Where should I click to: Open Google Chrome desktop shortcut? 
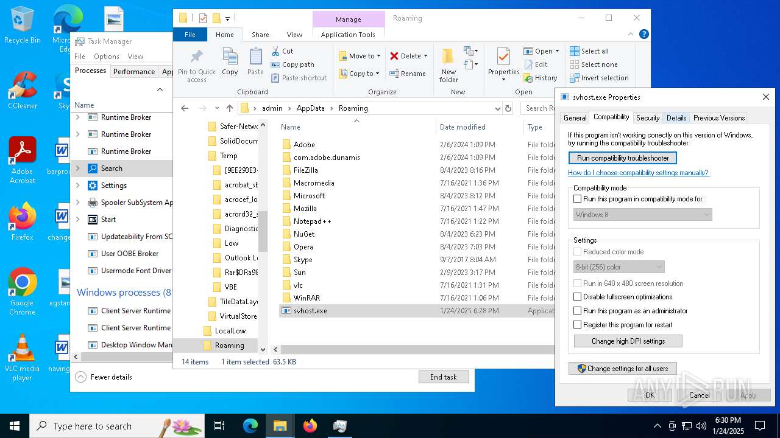[23, 292]
